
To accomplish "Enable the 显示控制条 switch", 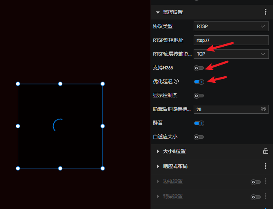I will coord(199,95).
